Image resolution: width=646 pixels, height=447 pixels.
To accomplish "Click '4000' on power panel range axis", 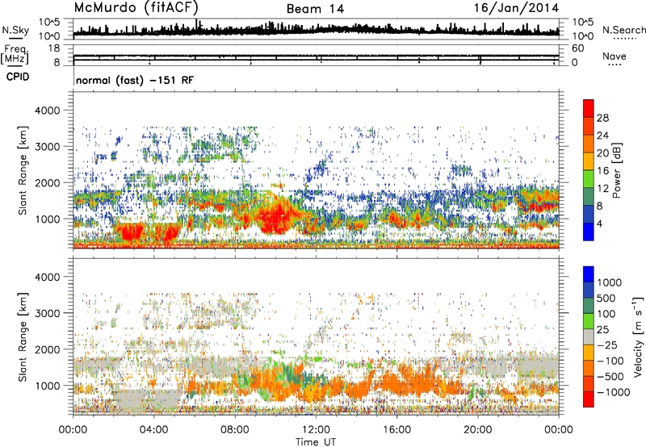I will [x=48, y=111].
